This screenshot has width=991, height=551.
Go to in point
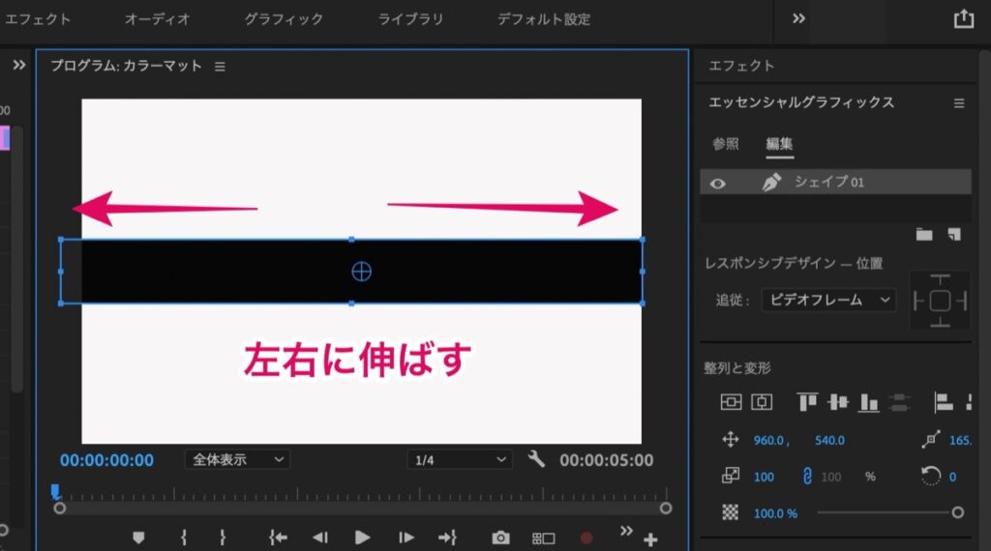(278, 537)
